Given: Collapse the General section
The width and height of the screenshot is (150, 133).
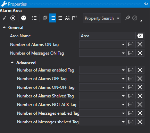Looking at the screenshot, I should pos(4,27).
